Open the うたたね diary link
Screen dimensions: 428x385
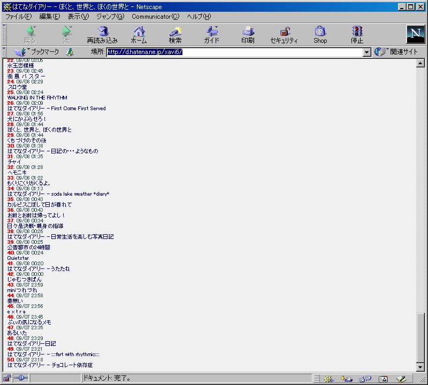39,269
